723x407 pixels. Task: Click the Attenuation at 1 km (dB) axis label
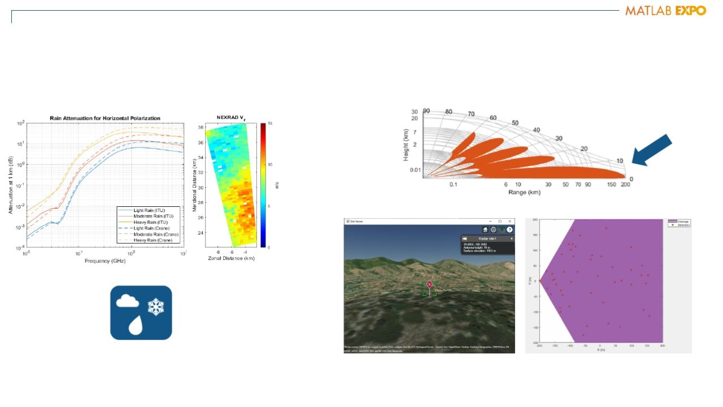click(11, 185)
